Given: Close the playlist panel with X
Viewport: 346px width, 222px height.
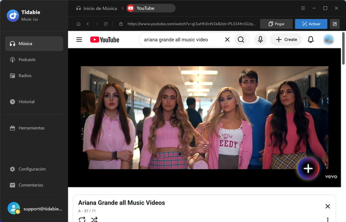Looking at the screenshot, I should pos(328,206).
